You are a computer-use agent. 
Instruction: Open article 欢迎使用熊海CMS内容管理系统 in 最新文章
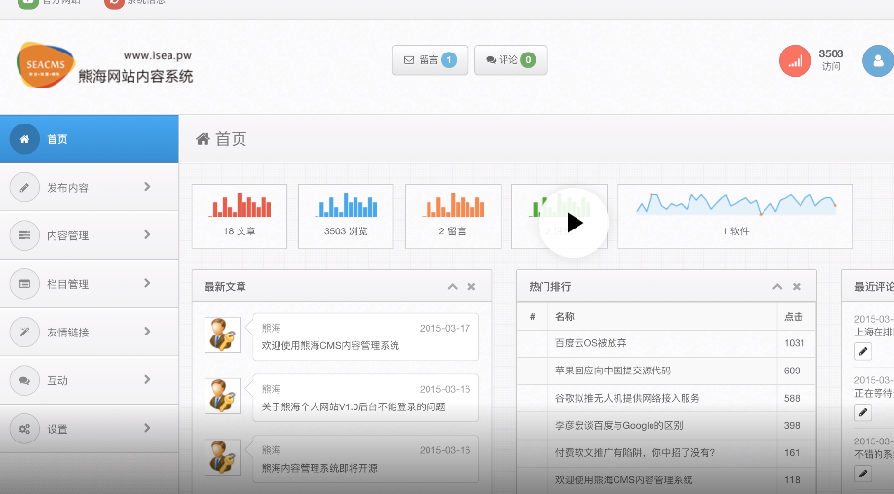[x=330, y=346]
